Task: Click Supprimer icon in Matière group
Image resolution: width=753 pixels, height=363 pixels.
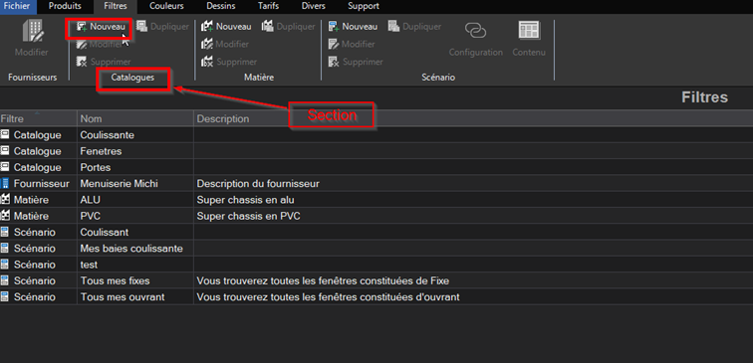Action: pos(207,62)
